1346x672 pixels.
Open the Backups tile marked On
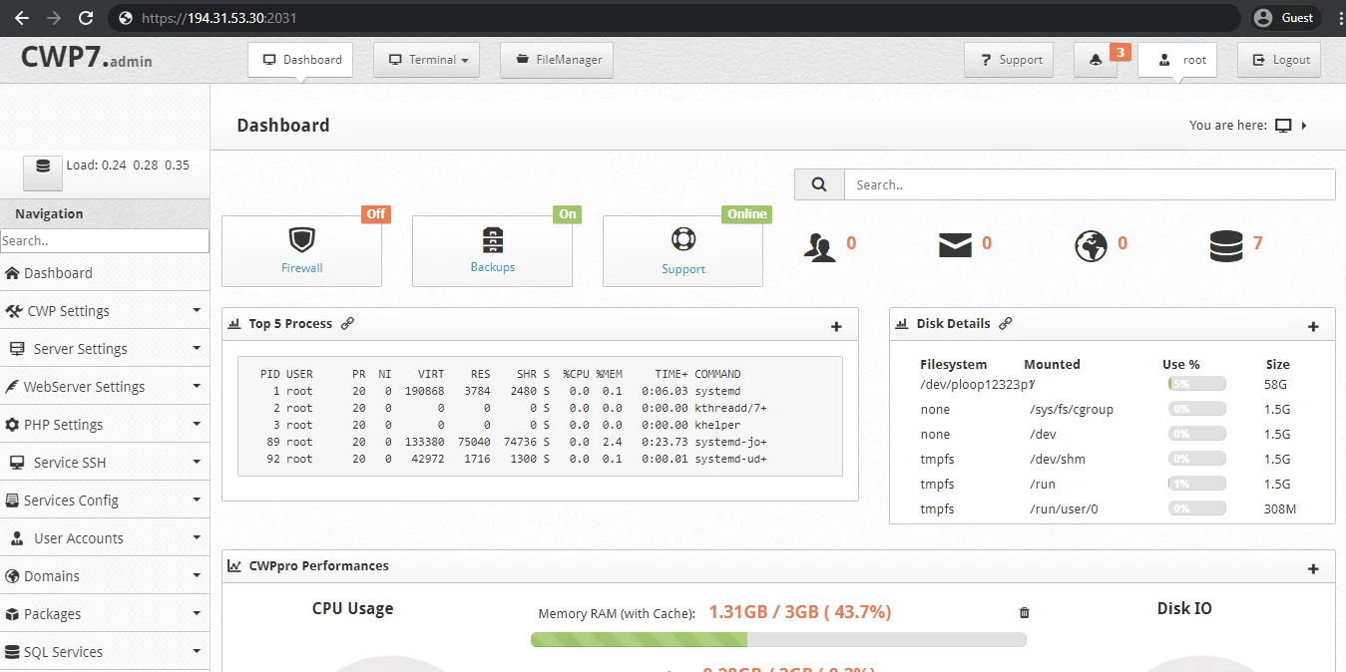click(x=492, y=251)
